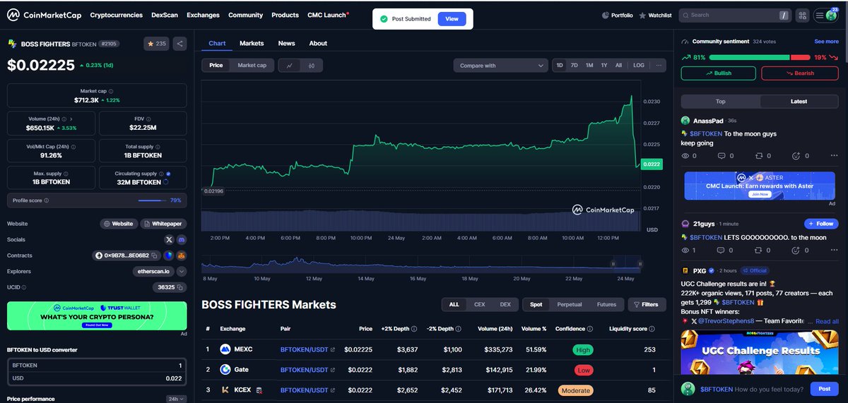Open more options on 21guys's post
The width and height of the screenshot is (848, 403).
(x=832, y=250)
